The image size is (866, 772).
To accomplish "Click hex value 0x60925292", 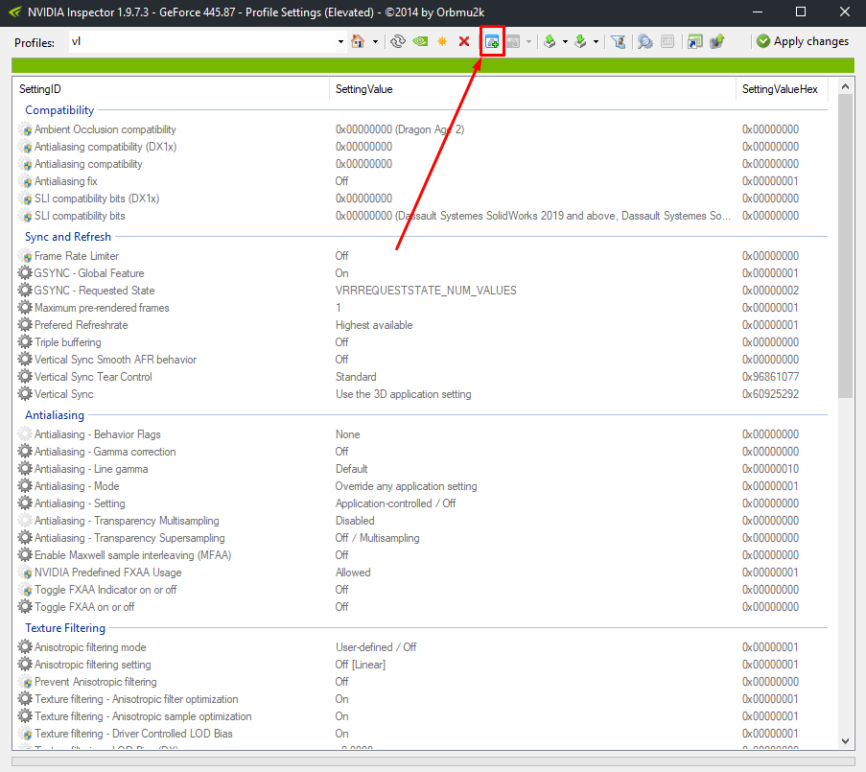I will (770, 394).
